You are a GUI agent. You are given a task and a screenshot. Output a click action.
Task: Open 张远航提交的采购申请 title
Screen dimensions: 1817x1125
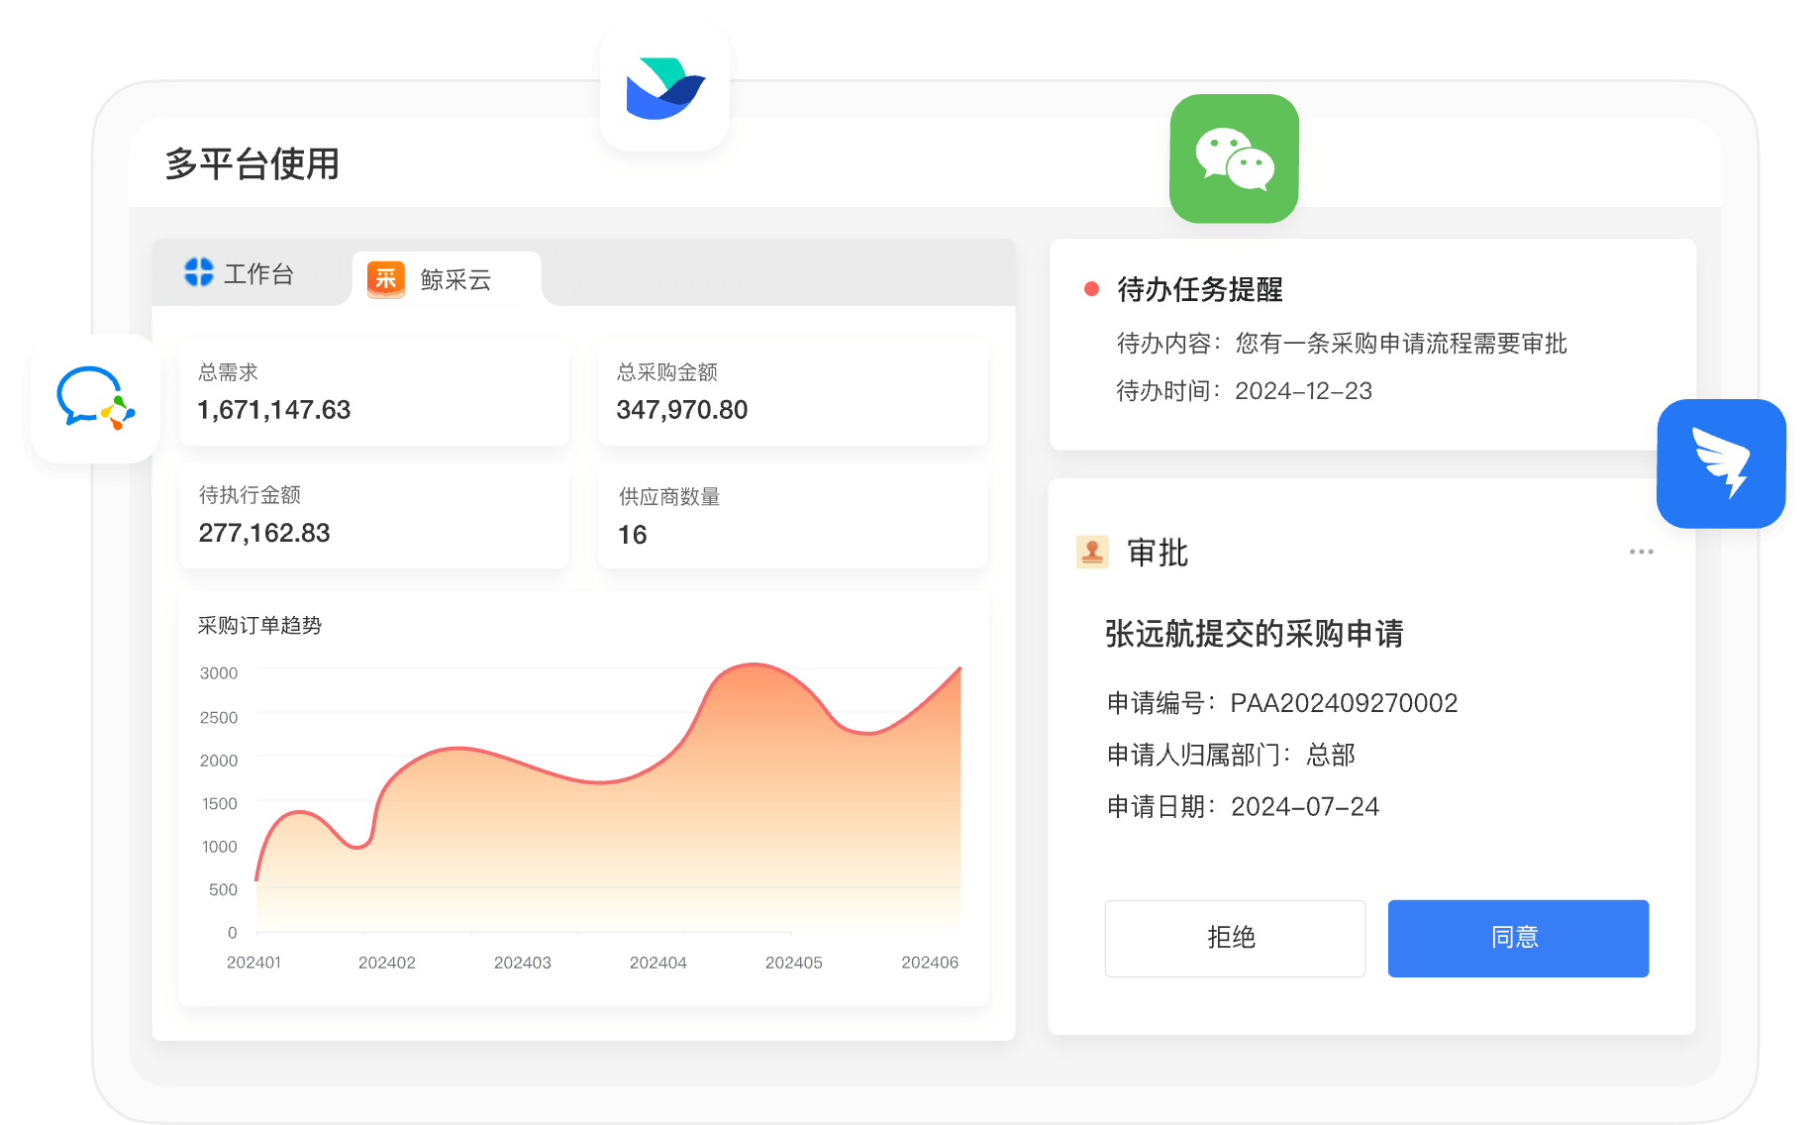[1254, 634]
